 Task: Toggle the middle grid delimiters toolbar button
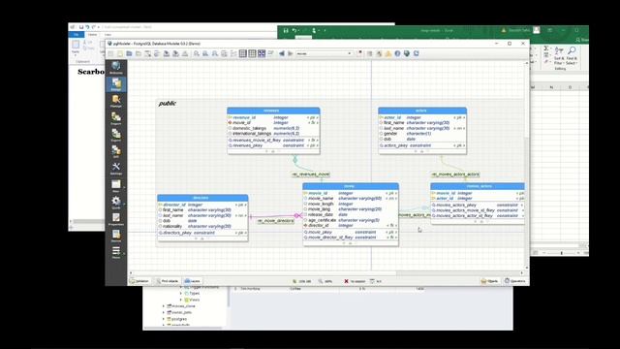tap(252, 53)
